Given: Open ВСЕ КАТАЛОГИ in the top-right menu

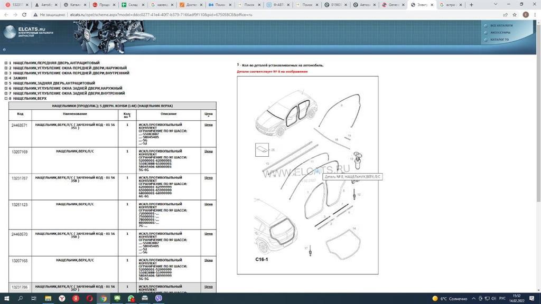Looking at the screenshot, I should [x=501, y=25].
